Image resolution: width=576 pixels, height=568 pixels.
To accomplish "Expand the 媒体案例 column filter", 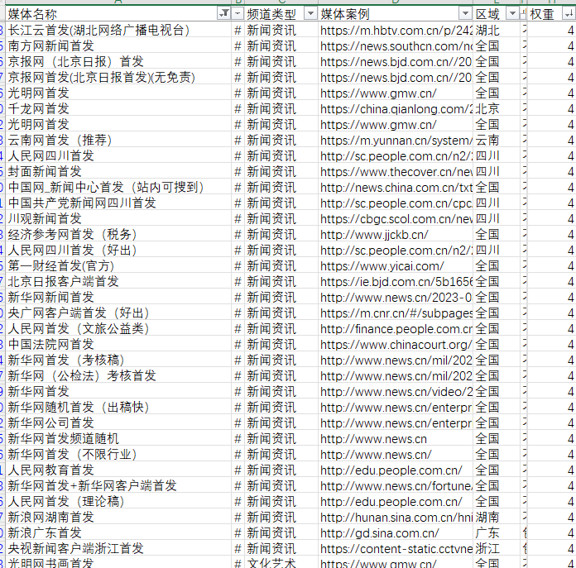I will [465, 14].
